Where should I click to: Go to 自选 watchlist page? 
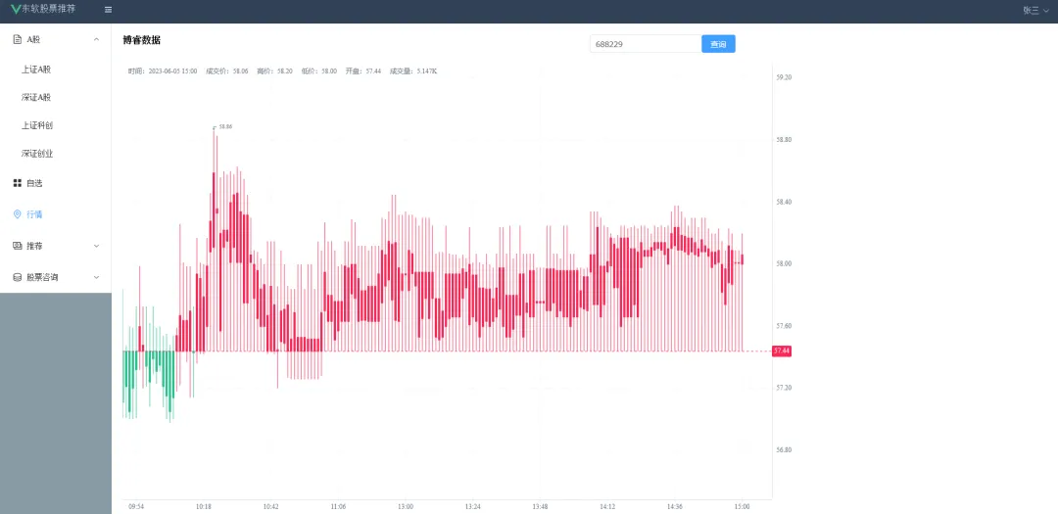click(x=34, y=183)
